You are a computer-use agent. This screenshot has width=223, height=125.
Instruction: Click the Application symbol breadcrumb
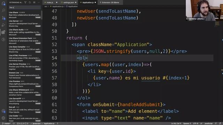point(73,7)
